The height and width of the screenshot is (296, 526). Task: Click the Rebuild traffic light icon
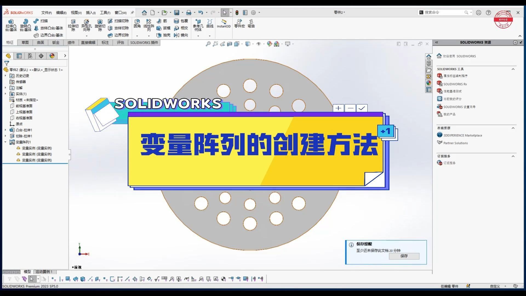pos(237,12)
